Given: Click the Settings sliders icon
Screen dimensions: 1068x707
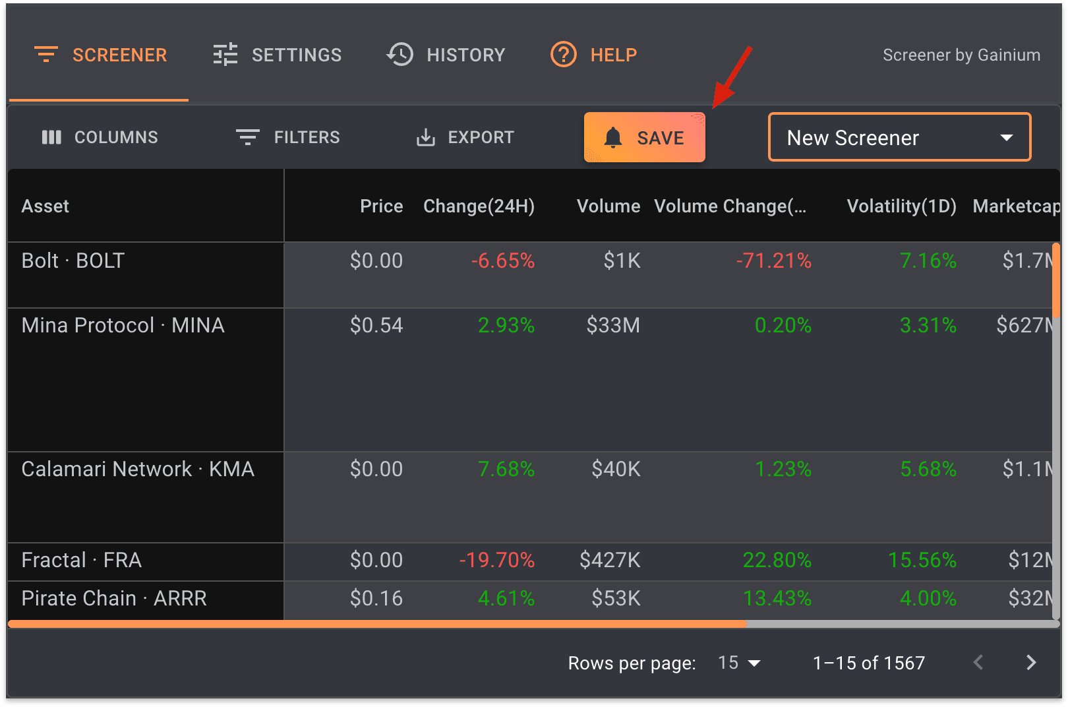Looking at the screenshot, I should coord(225,55).
